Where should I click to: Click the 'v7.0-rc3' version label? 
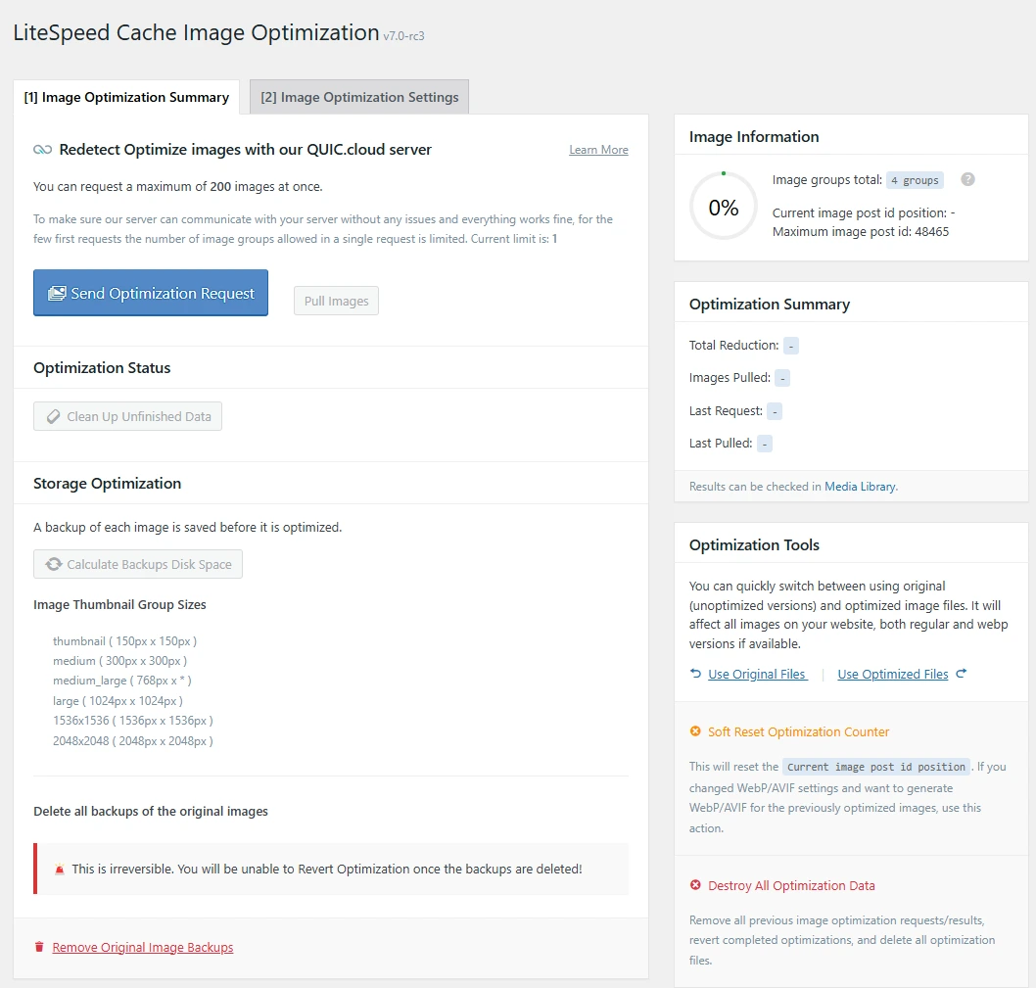click(x=403, y=36)
